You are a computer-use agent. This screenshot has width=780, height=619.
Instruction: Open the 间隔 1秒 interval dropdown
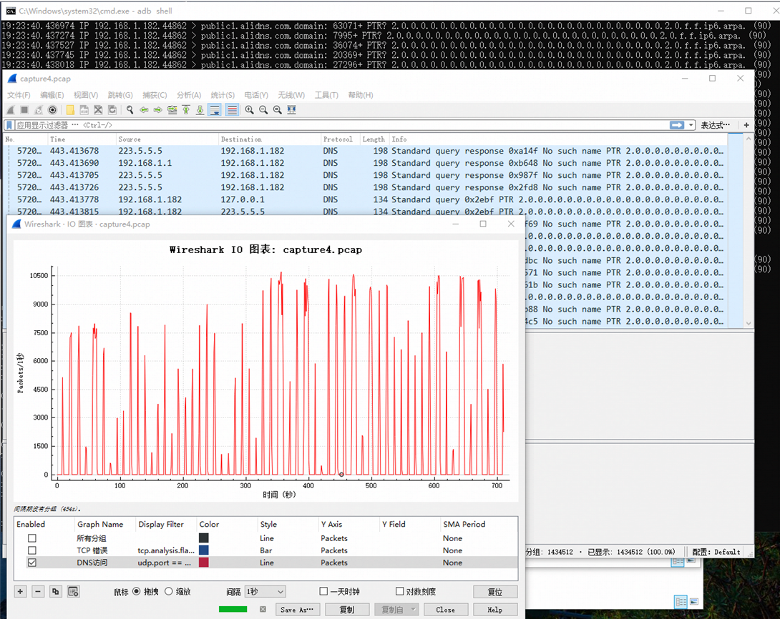(265, 592)
